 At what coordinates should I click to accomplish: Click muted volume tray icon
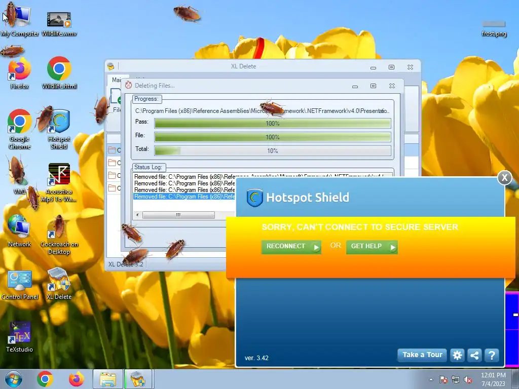[468, 379]
